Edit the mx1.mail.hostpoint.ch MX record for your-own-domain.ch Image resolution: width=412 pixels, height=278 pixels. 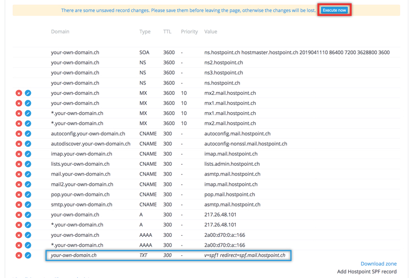pos(28,103)
